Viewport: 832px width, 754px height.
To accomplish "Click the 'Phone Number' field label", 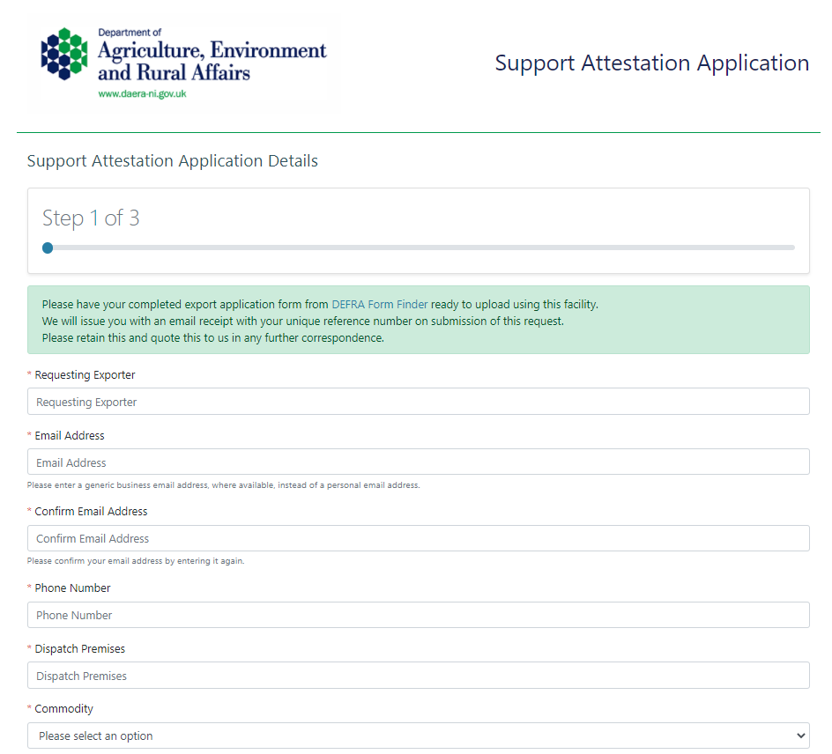I will tap(72, 588).
